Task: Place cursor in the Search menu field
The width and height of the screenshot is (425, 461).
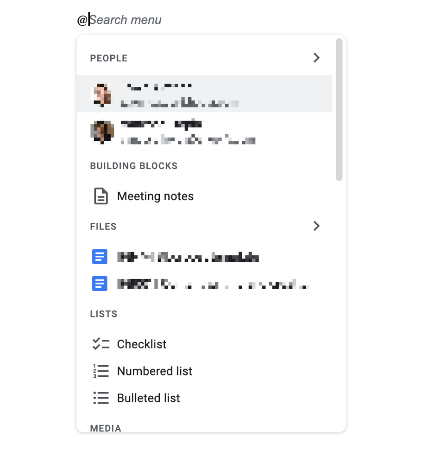Action: [x=126, y=19]
